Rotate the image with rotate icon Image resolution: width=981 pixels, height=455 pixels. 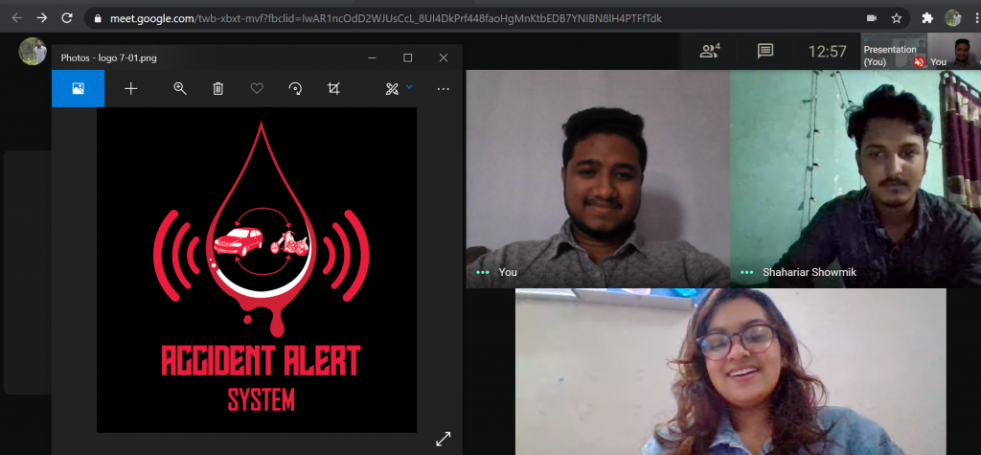295,88
